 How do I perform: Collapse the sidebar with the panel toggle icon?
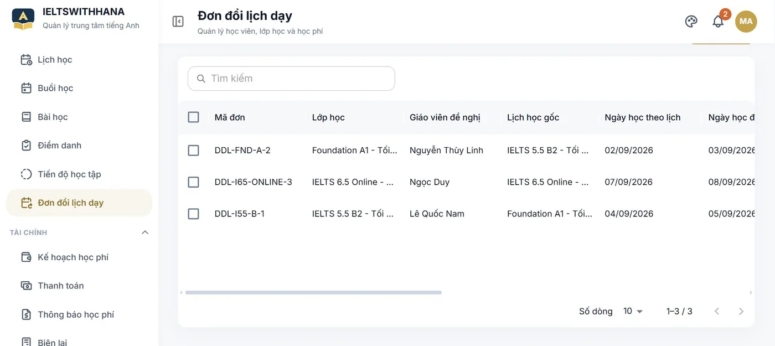point(178,22)
